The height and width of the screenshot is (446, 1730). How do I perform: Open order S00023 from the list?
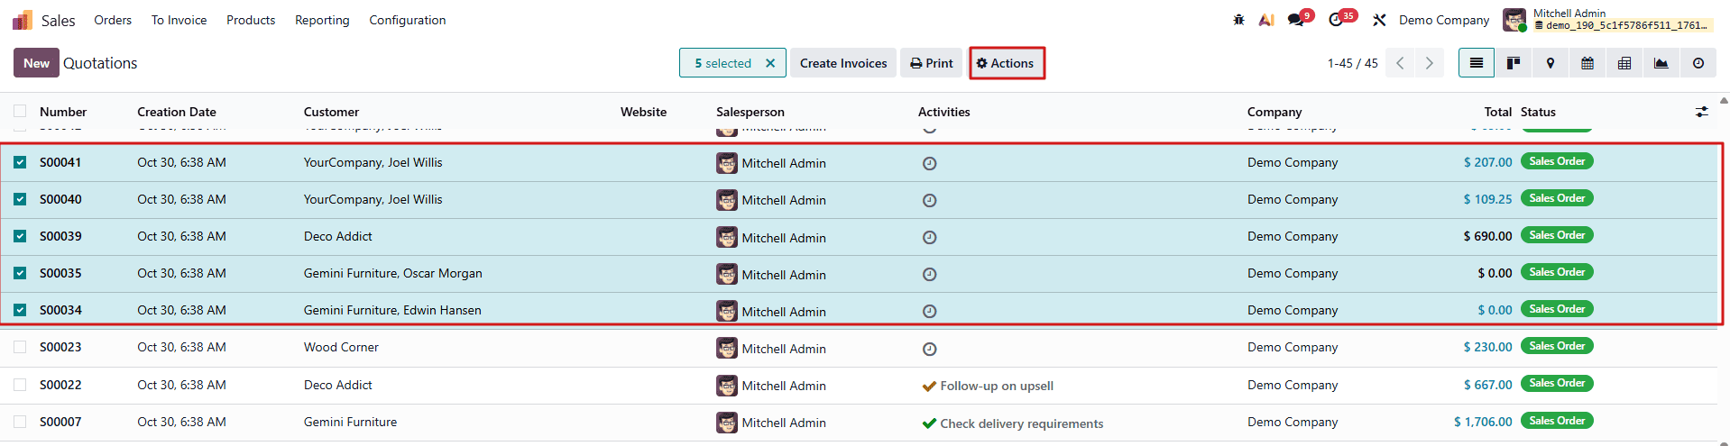click(60, 347)
